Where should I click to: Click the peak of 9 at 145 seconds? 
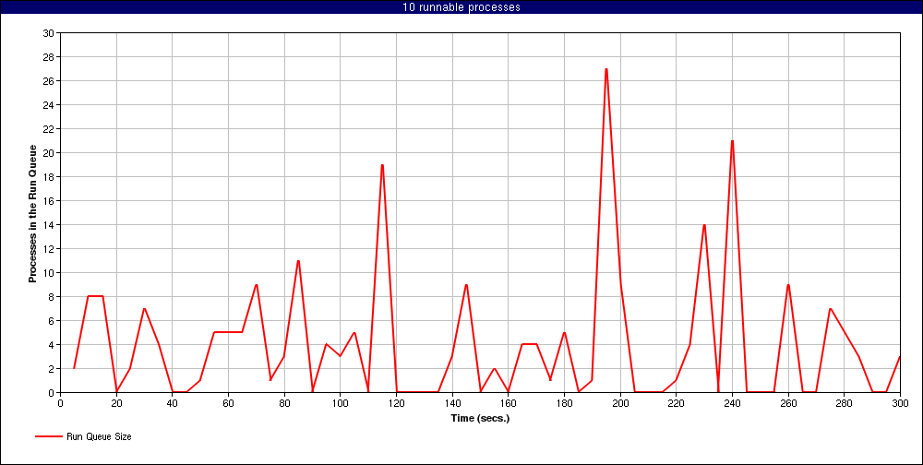pyautogui.click(x=466, y=285)
